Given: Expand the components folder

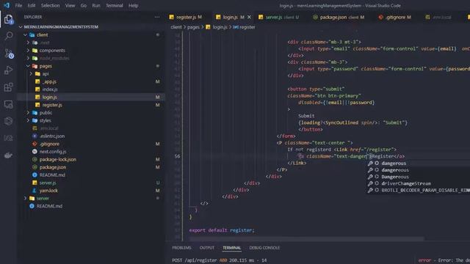Looking at the screenshot, I should click(52, 51).
